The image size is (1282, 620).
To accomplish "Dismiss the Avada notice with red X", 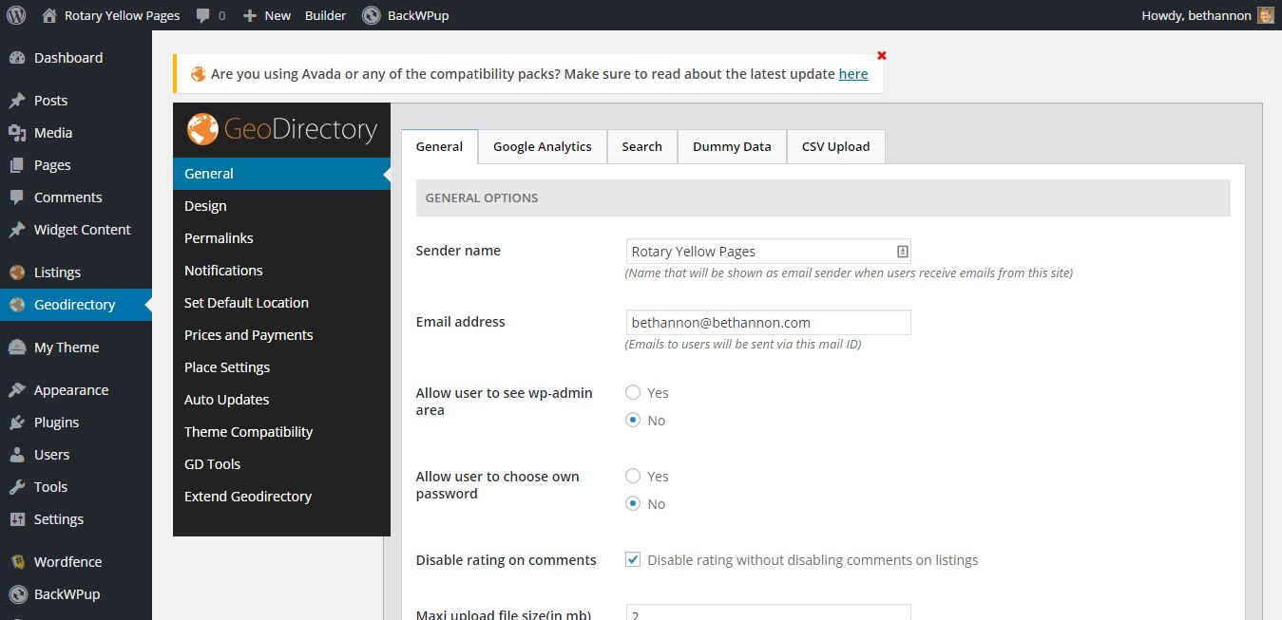I will (x=882, y=56).
